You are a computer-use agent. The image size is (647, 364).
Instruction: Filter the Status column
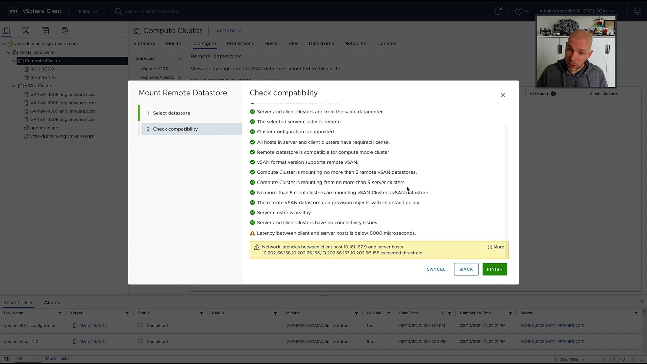pos(201,313)
